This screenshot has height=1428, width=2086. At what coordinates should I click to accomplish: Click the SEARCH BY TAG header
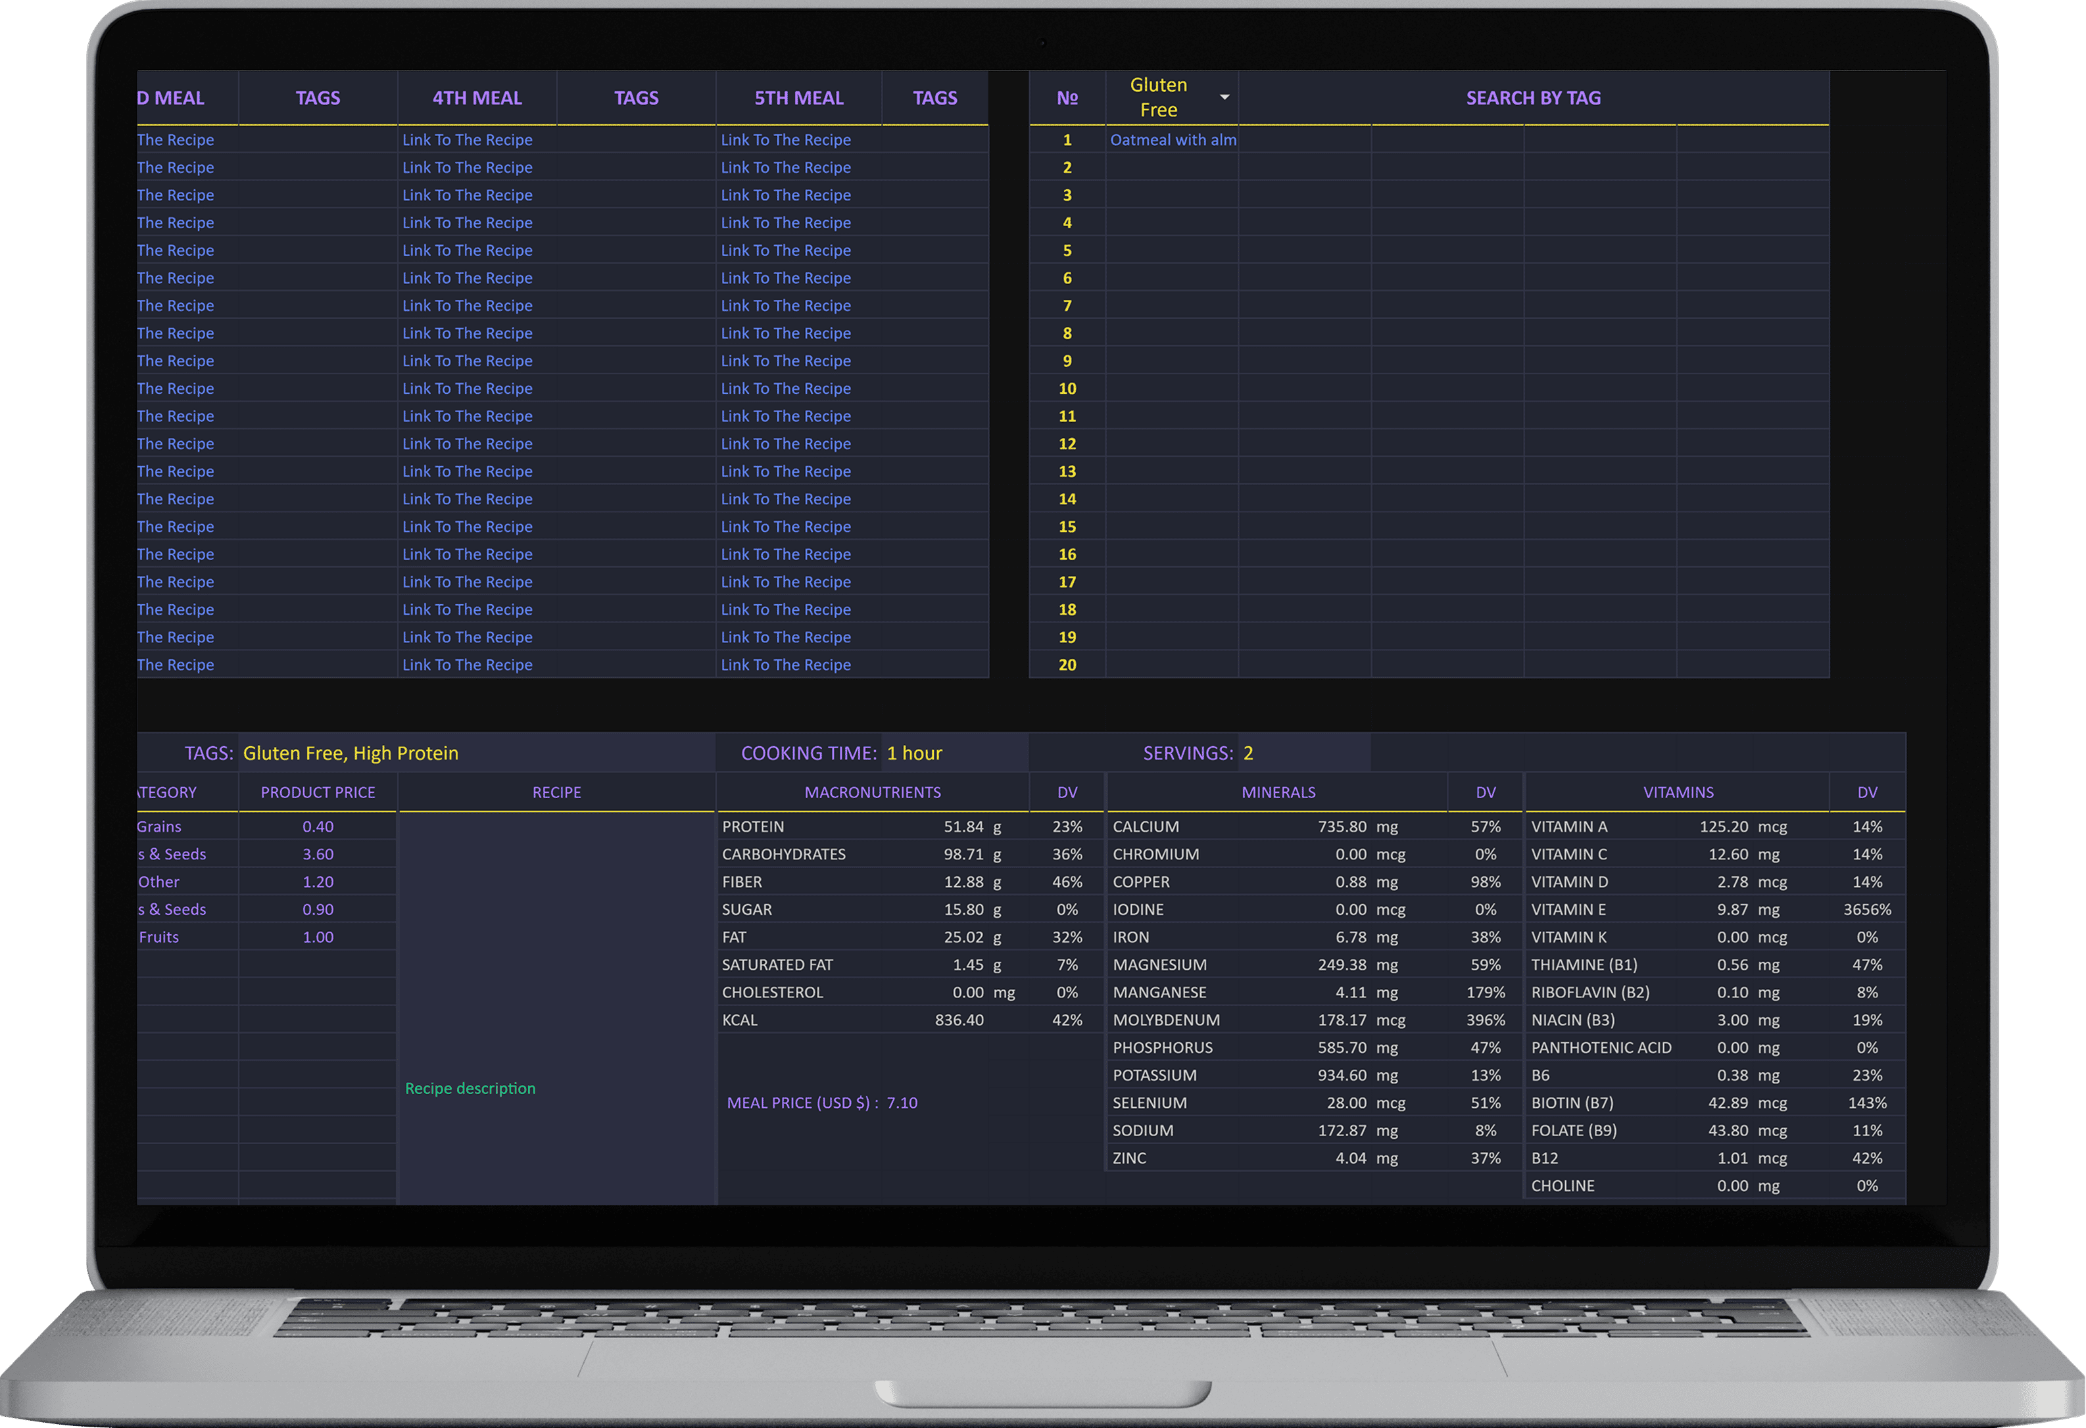[x=1532, y=98]
